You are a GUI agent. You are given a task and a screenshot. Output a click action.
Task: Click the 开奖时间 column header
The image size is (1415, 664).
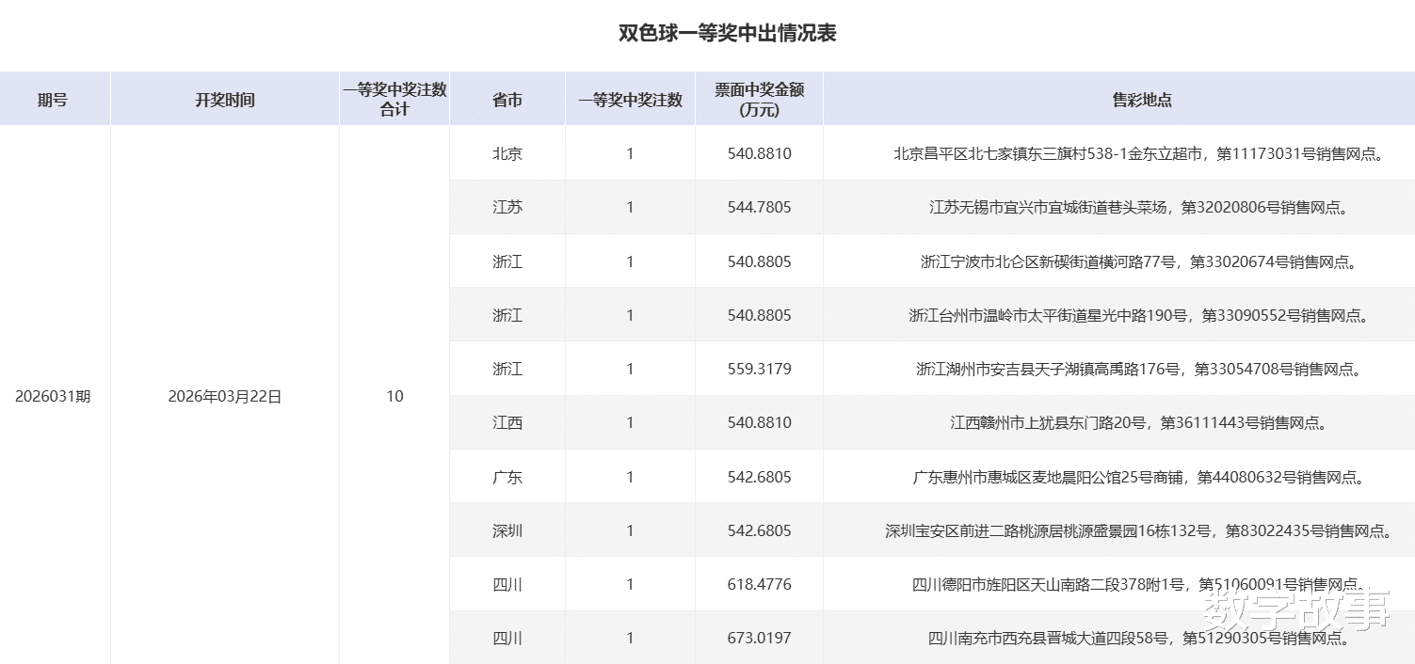coord(225,99)
